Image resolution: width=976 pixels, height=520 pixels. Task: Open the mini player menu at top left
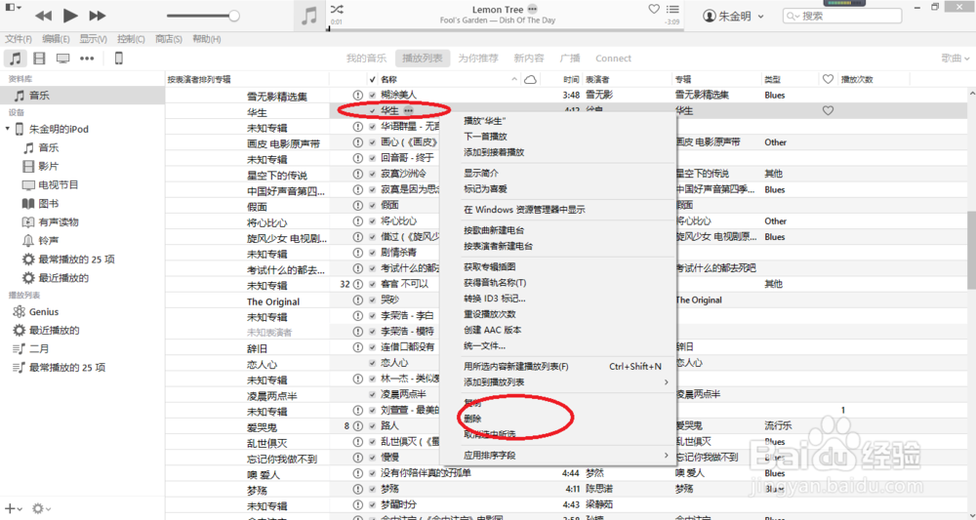[13, 7]
